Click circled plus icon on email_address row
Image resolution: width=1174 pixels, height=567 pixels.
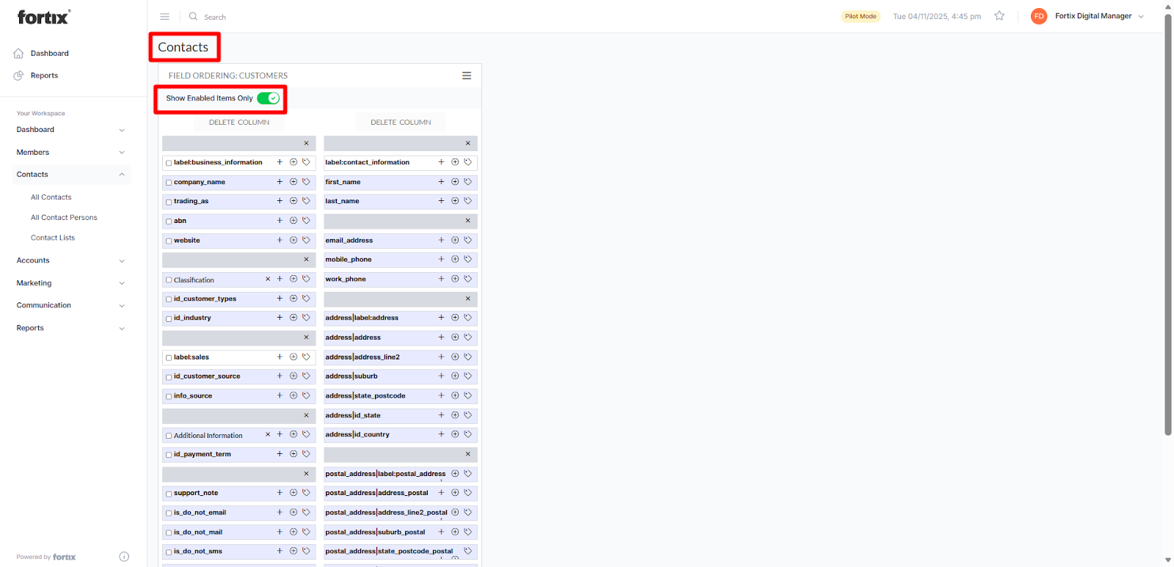[x=455, y=240]
